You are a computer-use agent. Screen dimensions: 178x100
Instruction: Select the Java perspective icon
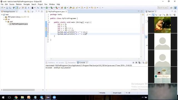pos(175,8)
